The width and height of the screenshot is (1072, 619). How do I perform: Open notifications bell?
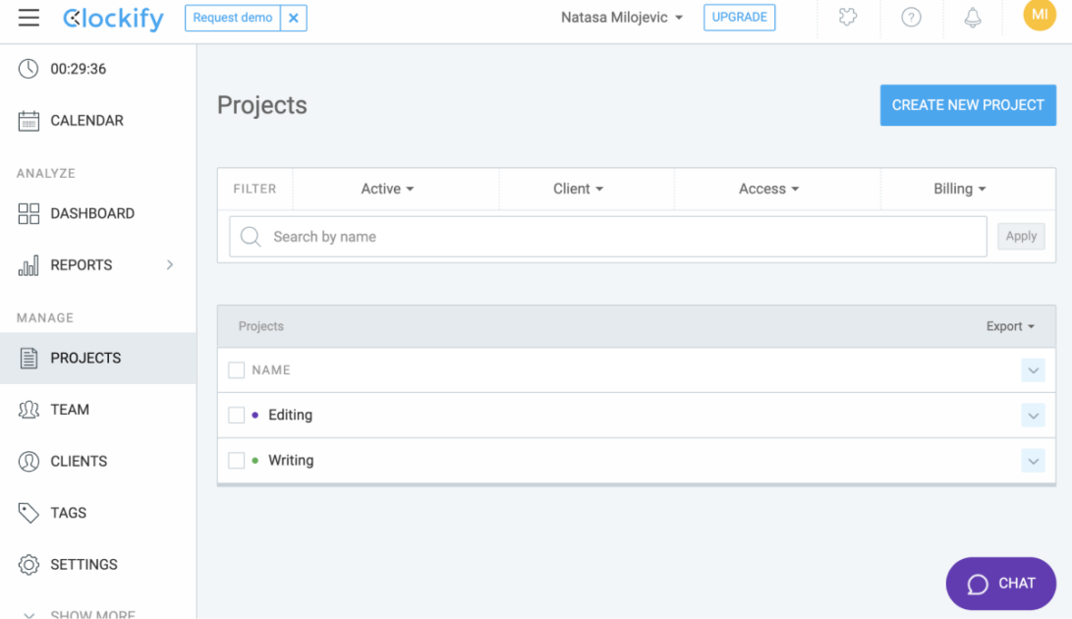point(973,17)
